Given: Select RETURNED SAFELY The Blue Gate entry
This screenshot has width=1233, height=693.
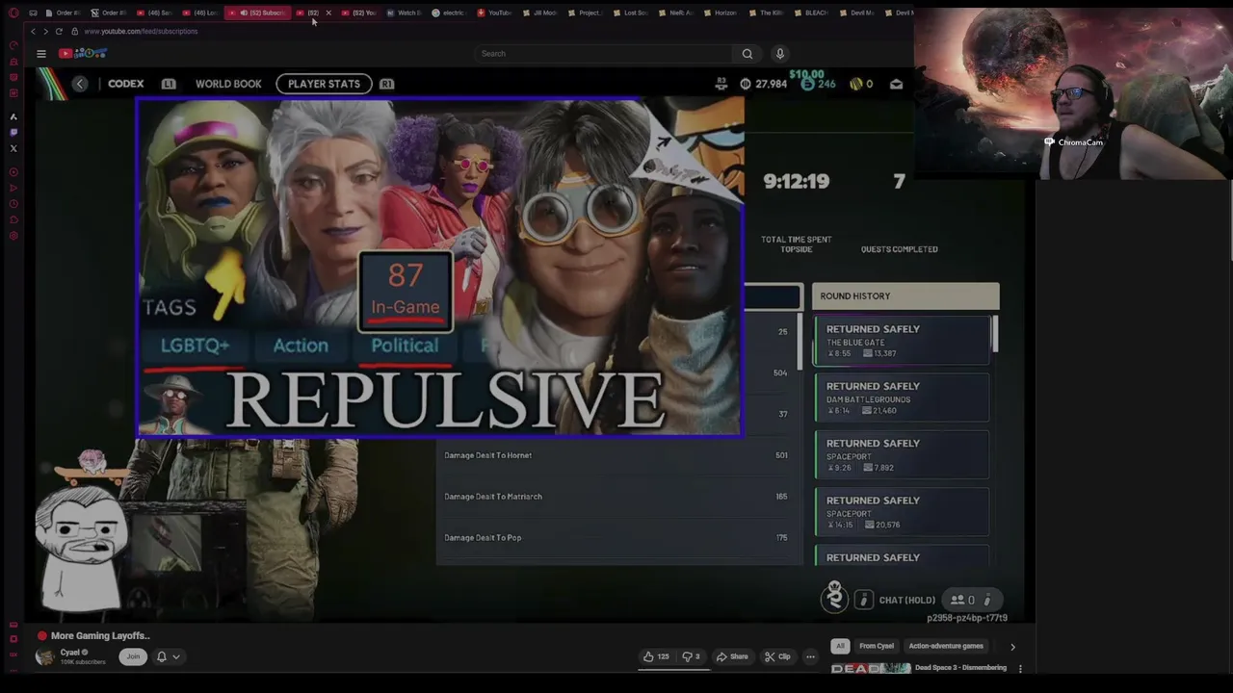Looking at the screenshot, I should coord(902,341).
